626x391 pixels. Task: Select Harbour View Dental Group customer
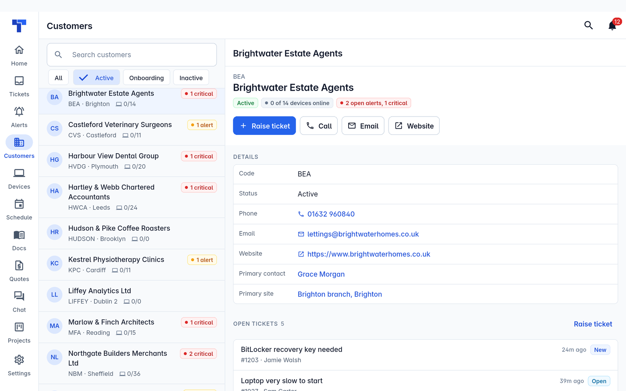(132, 161)
